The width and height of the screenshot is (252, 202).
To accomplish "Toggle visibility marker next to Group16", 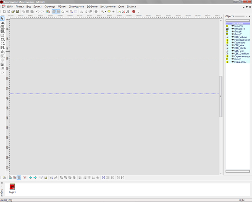I will coord(232,26).
